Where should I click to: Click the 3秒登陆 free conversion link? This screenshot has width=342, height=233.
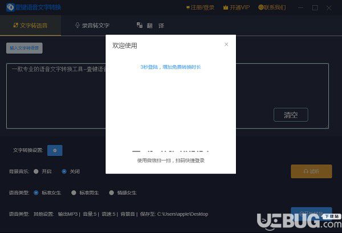click(x=170, y=67)
